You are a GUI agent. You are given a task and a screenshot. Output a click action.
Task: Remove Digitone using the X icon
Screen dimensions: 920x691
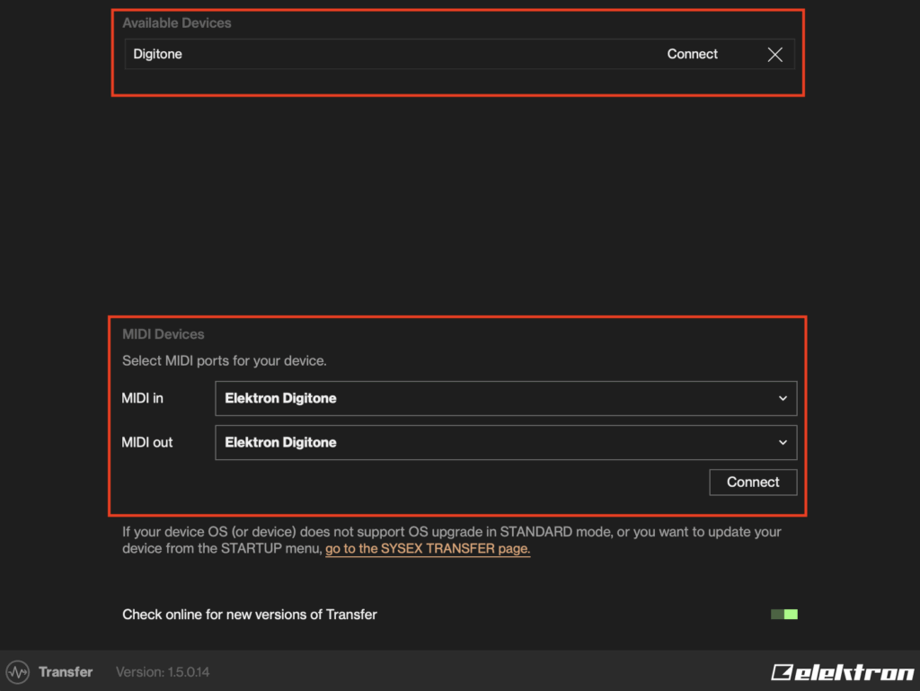[x=774, y=55]
